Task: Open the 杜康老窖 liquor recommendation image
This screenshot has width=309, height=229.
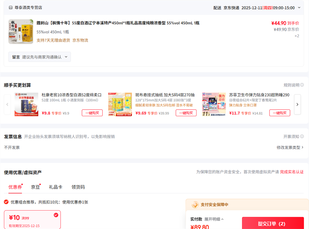Action: [x=26, y=104]
